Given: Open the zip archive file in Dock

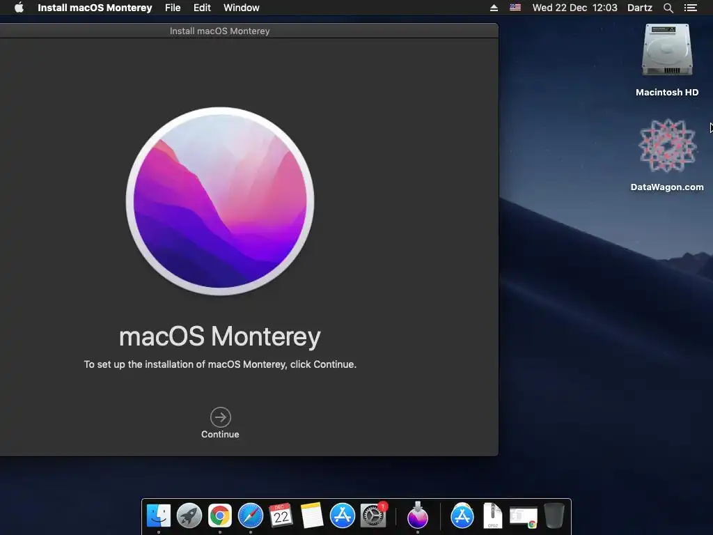Looking at the screenshot, I should (x=492, y=516).
